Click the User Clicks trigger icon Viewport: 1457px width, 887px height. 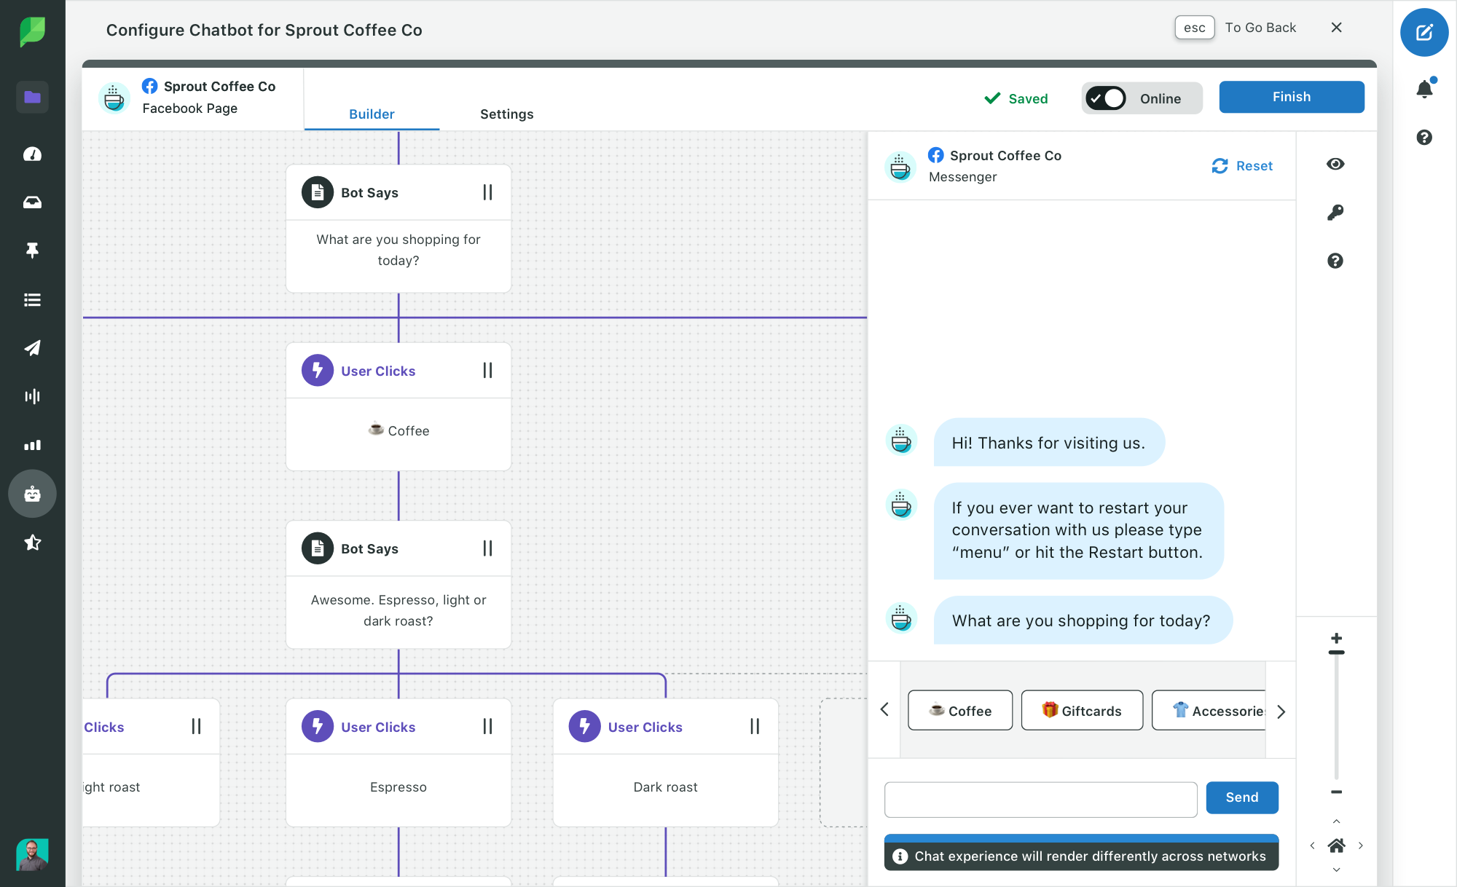coord(316,369)
